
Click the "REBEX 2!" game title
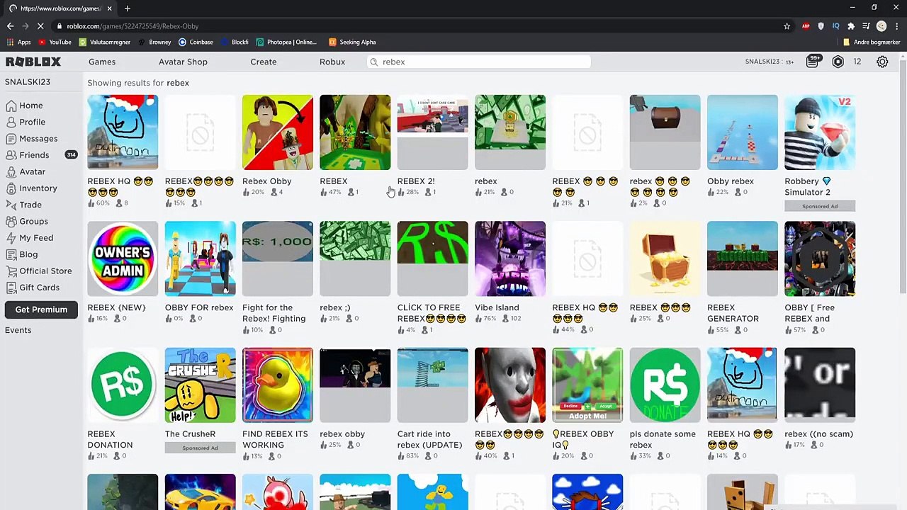pyautogui.click(x=416, y=181)
